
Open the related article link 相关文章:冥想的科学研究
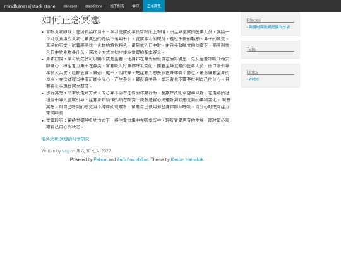tap(65, 139)
